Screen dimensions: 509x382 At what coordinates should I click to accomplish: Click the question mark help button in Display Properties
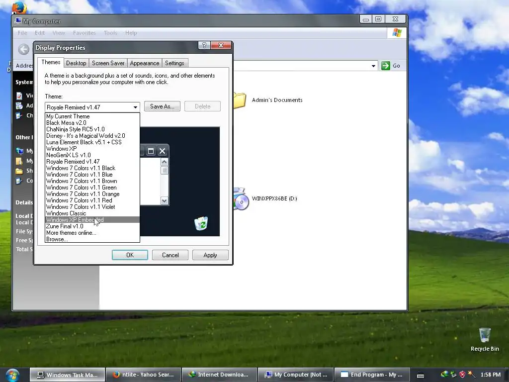point(204,45)
